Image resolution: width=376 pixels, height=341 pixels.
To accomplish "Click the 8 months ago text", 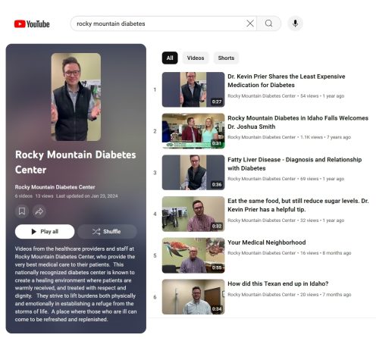I will tap(337, 253).
